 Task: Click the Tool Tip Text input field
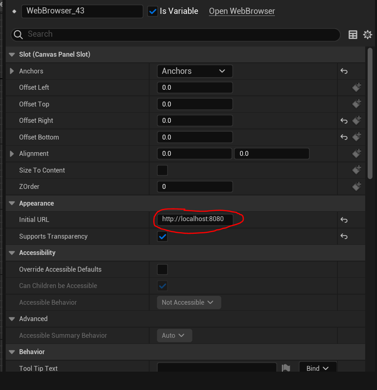[217, 368]
